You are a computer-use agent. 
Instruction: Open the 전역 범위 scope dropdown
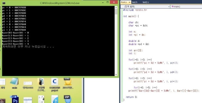[x=145, y=7]
